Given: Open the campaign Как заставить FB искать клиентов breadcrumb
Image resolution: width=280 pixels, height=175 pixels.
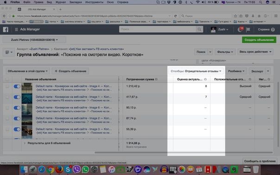Looking at the screenshot, I should point(96,49).
